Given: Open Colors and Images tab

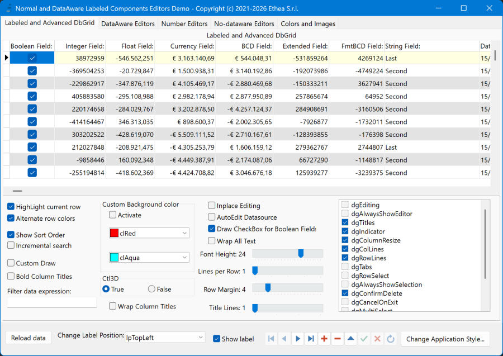Looking at the screenshot, I should (x=308, y=23).
